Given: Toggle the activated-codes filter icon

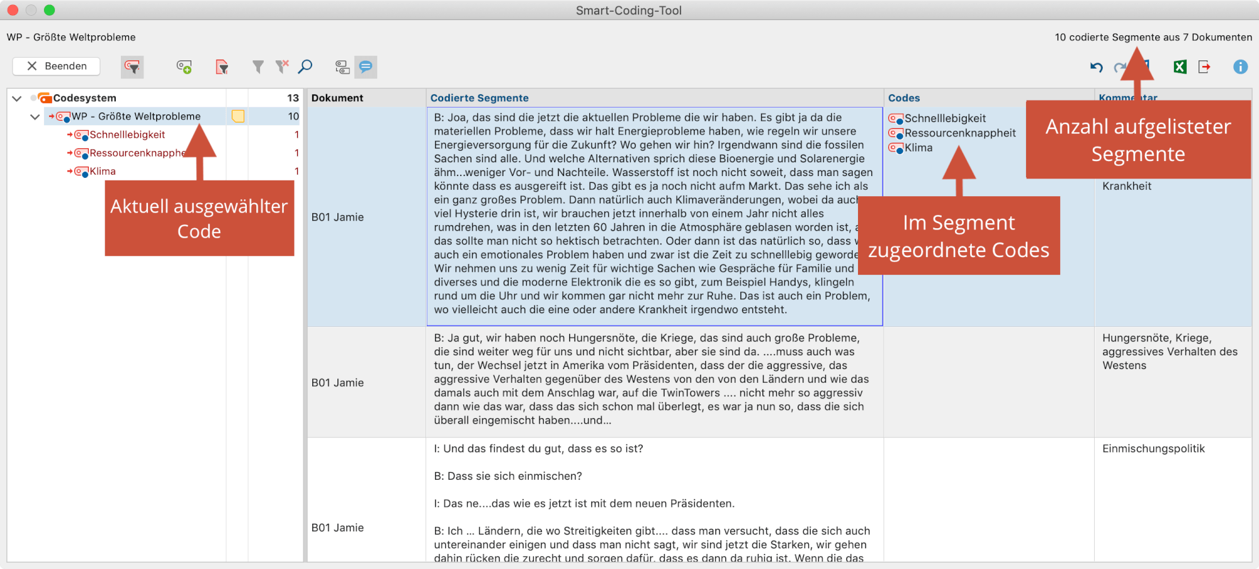Looking at the screenshot, I should click(132, 67).
